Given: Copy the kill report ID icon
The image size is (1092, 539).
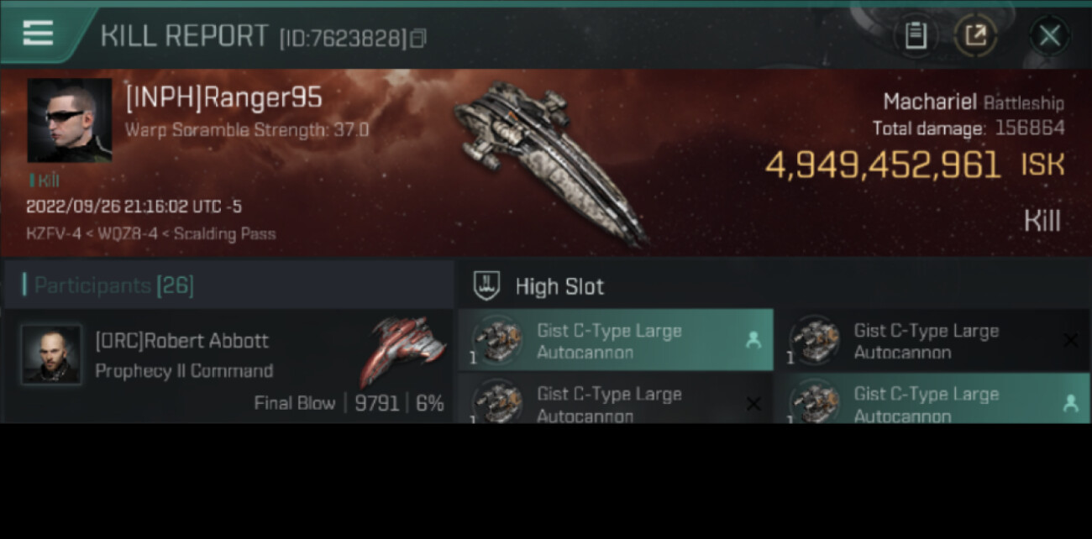Looking at the screenshot, I should pyautogui.click(x=418, y=38).
